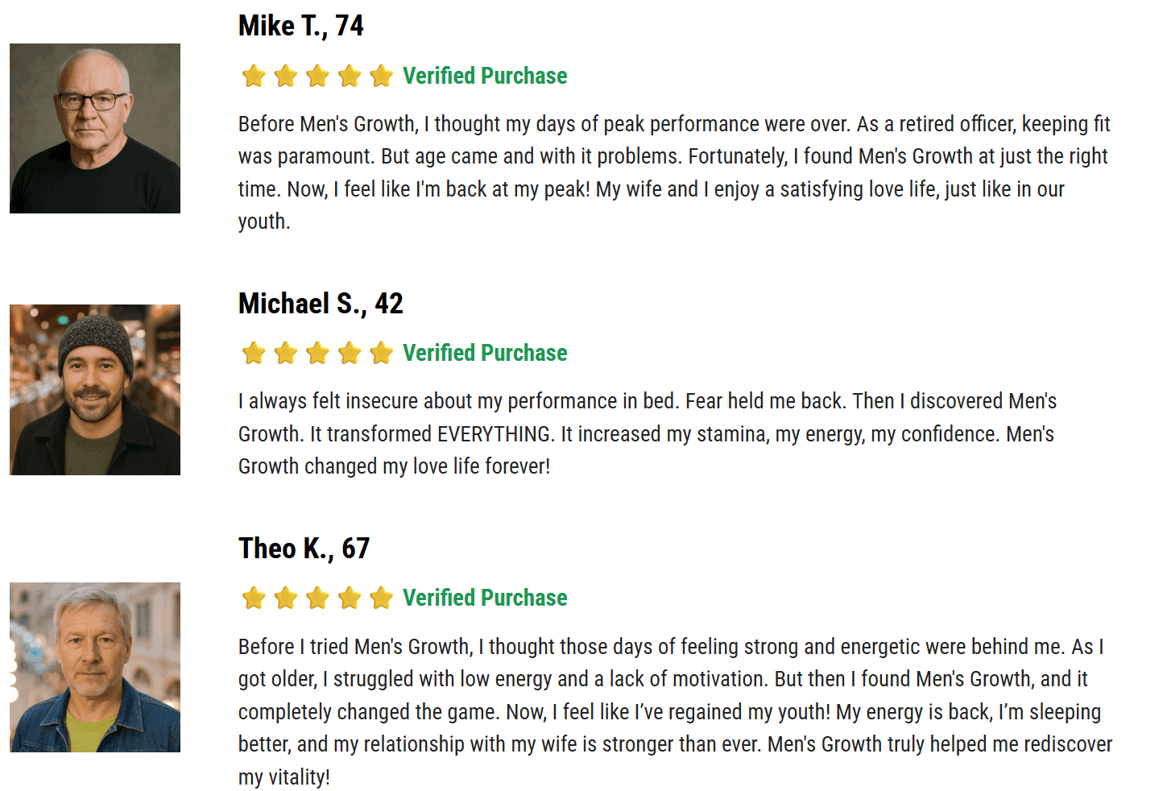The image size is (1167, 791).
Task: Click the second star in Theo K.'s rating
Action: (x=286, y=598)
